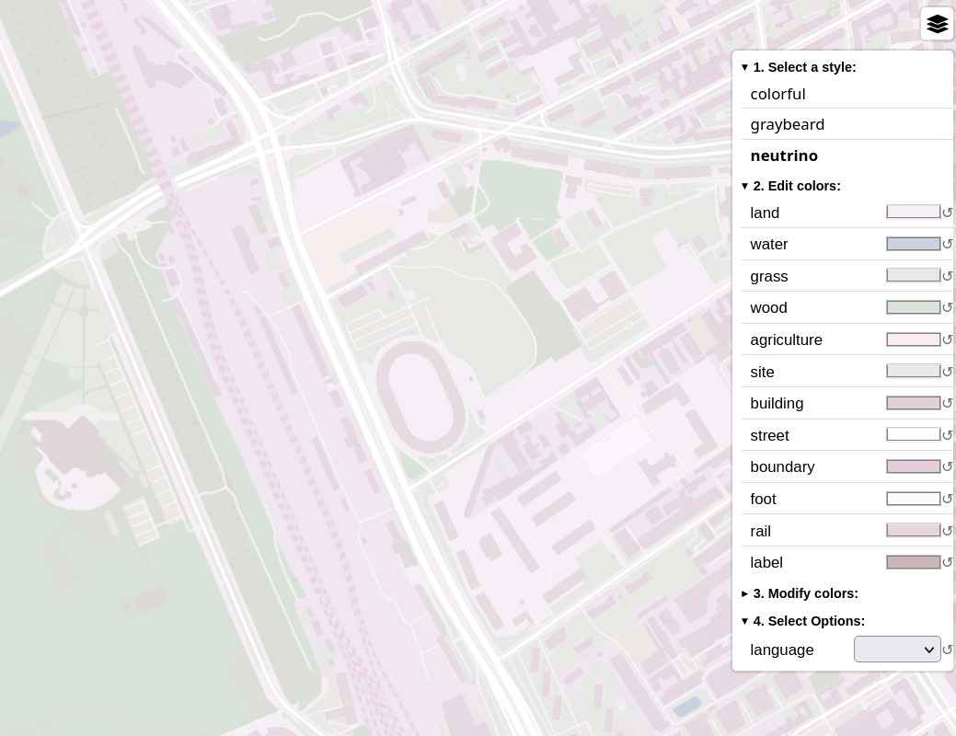
Task: Reset the label color
Action: (947, 563)
